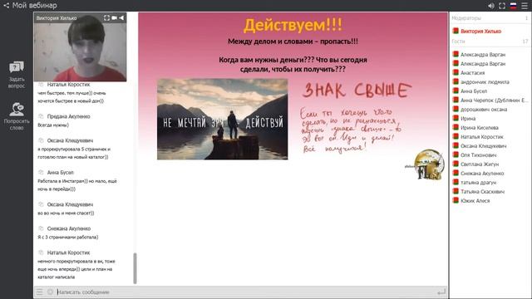Click flag icon beside Ирина Киселева

coord(456,127)
